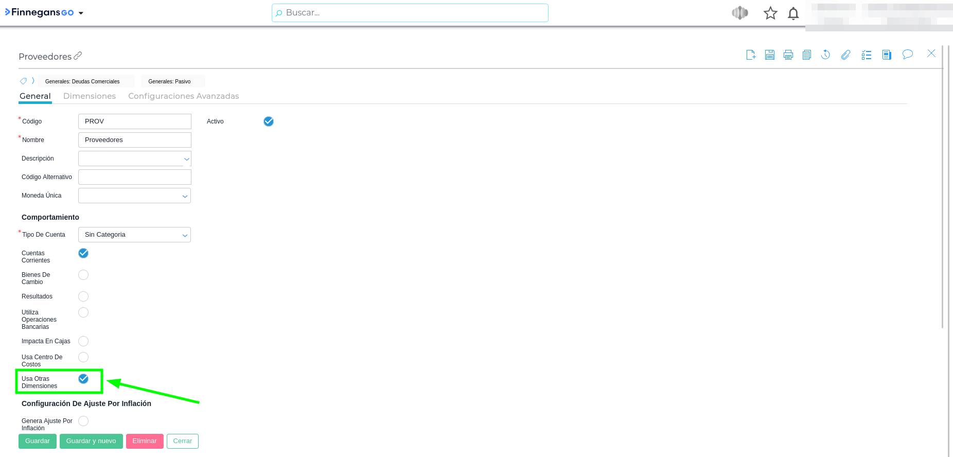Click the Código Alternativo text field

[134, 177]
